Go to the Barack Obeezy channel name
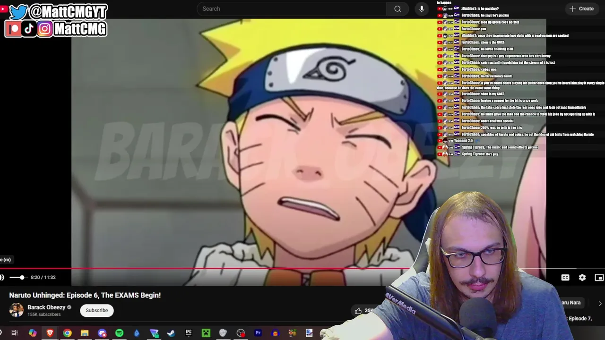 [x=46, y=307]
